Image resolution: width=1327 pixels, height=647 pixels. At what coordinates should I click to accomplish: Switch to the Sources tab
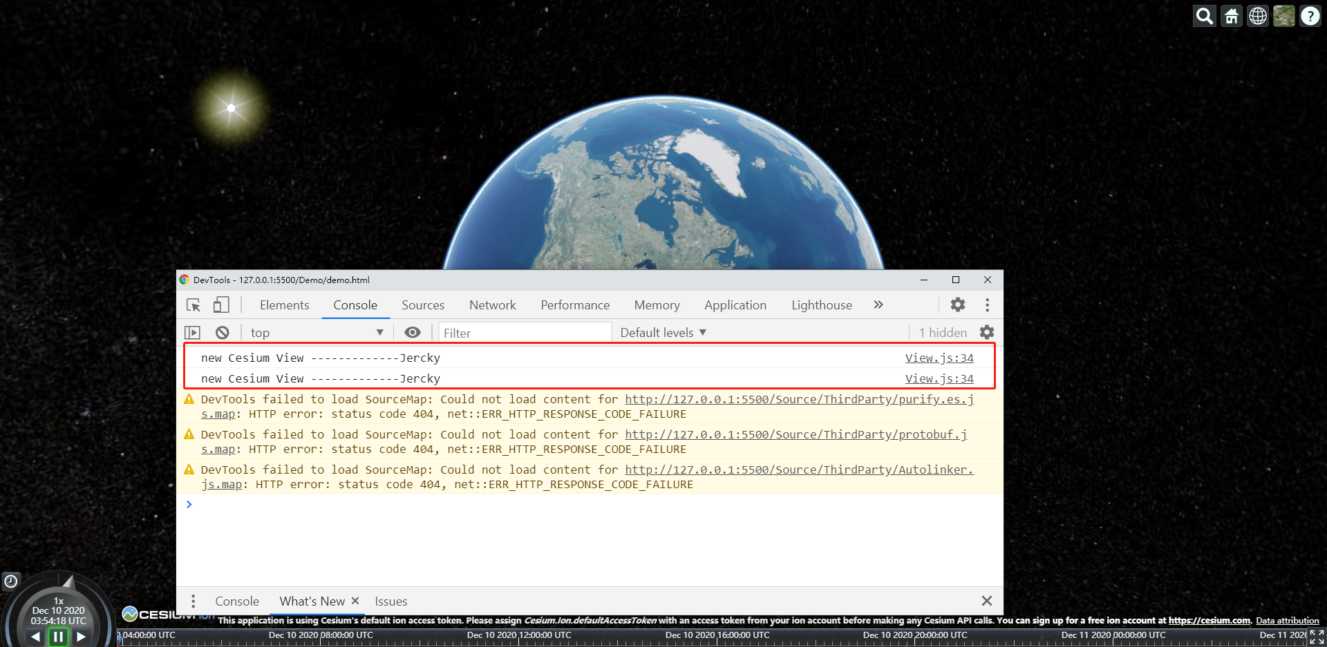422,305
